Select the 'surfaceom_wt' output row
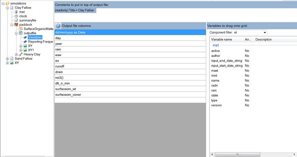 [x=130, y=89]
